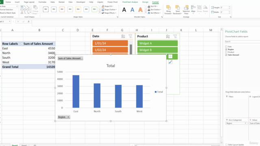Select the 1/02/24 date slicer button
The width and height of the screenshot is (260, 146).
pyautogui.click(x=110, y=50)
